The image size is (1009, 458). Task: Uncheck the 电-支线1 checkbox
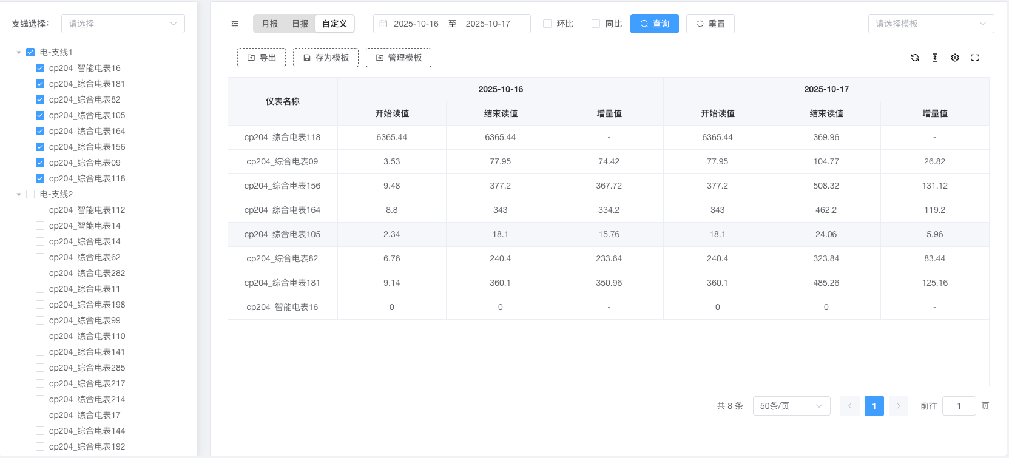[30, 52]
